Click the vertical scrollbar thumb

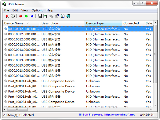coord(155,54)
